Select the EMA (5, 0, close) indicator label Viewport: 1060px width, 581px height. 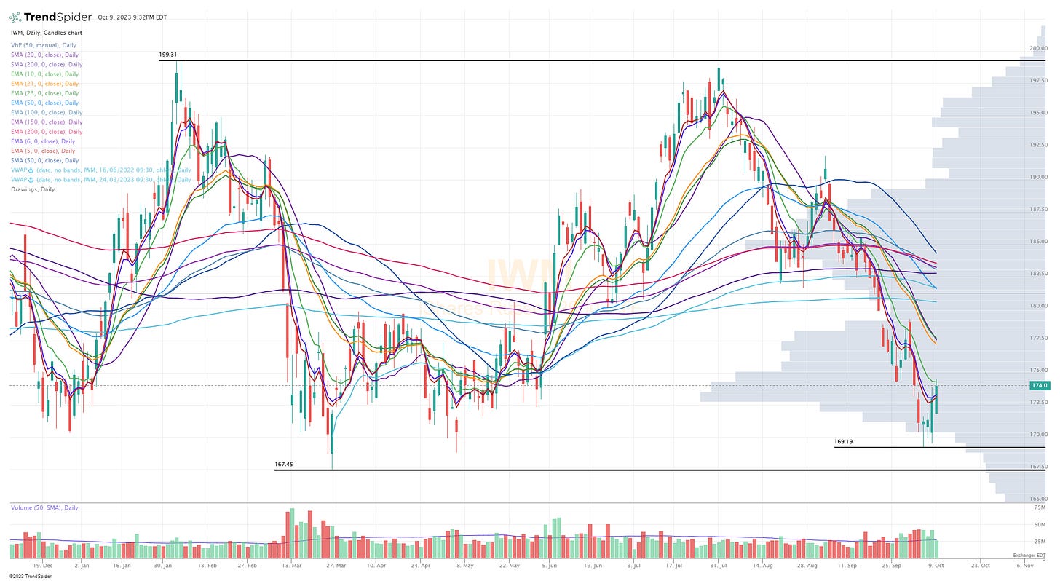(43, 151)
